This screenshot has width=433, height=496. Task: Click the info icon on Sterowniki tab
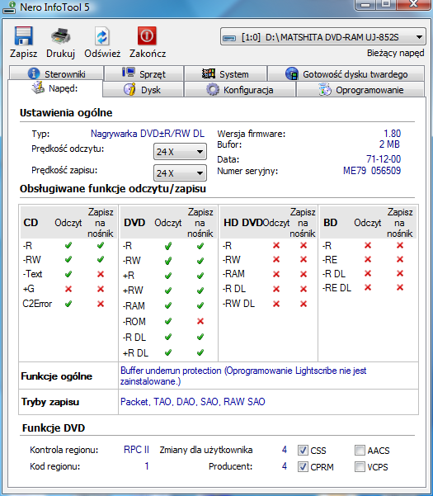(x=34, y=73)
